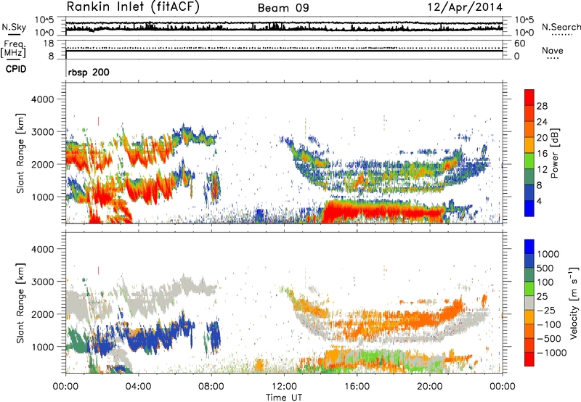Click the "Time UT" axis label
The image size is (581, 402).
[x=284, y=397]
